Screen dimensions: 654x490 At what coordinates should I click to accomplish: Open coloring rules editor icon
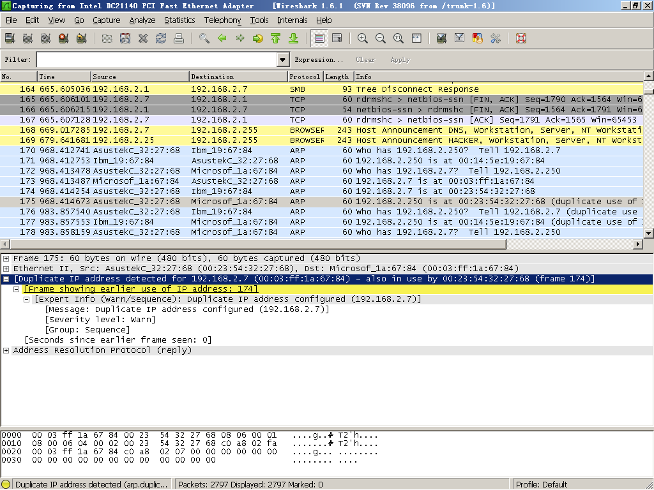click(x=478, y=38)
